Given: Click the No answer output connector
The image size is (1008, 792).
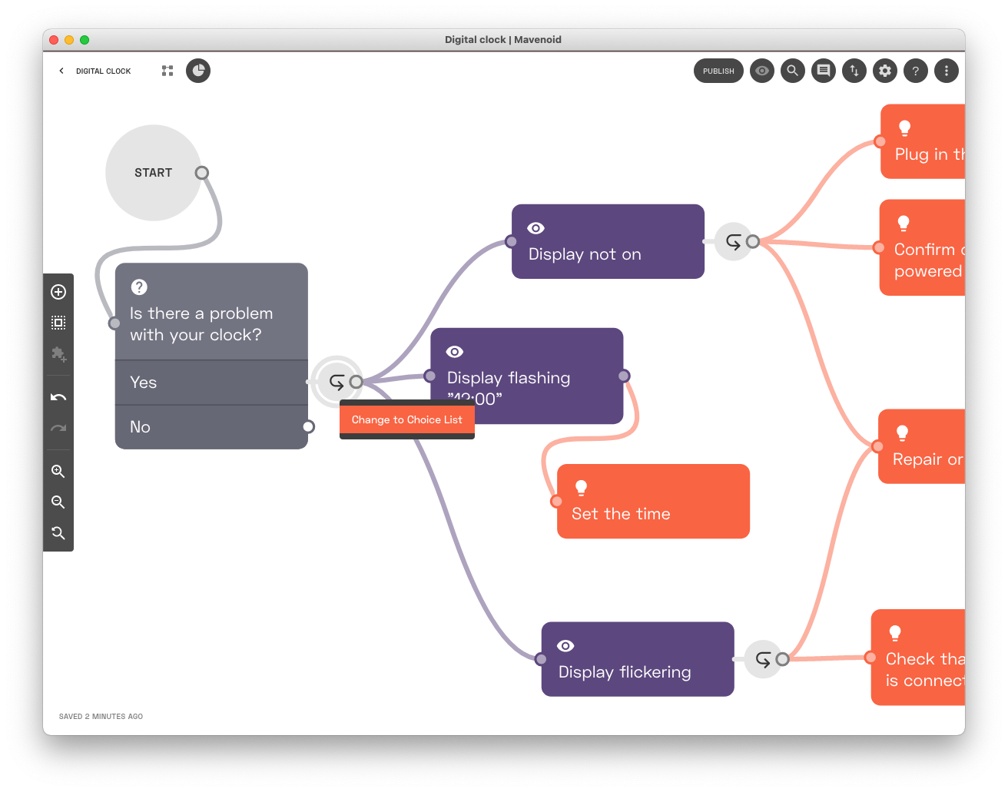Looking at the screenshot, I should click(308, 426).
